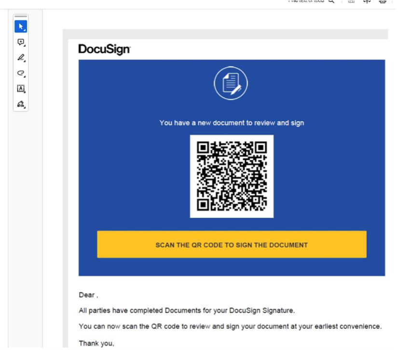
Task: Pick the freehand draw loop tool
Action: pos(21,73)
